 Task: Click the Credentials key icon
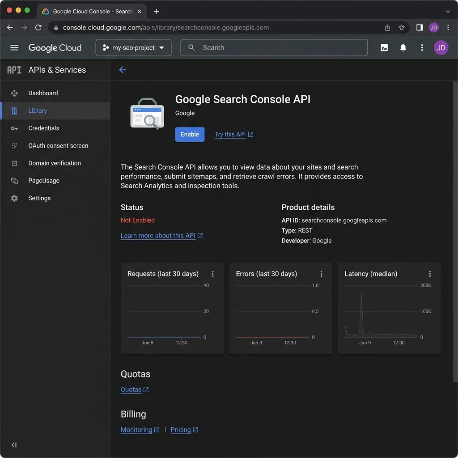[x=14, y=128]
